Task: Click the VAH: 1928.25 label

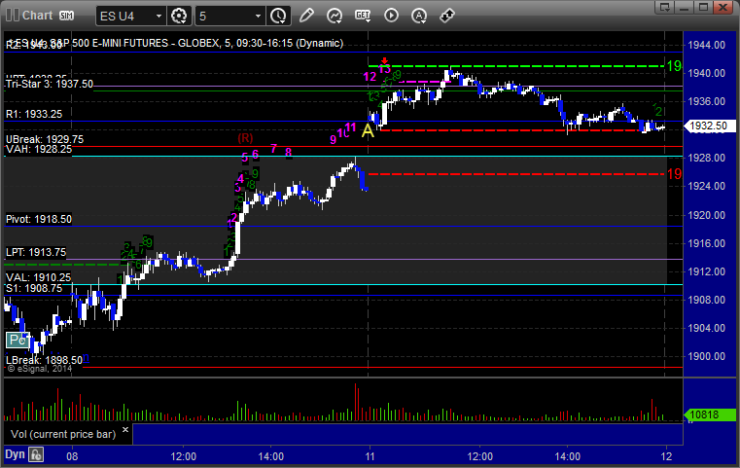Action: 39,149
